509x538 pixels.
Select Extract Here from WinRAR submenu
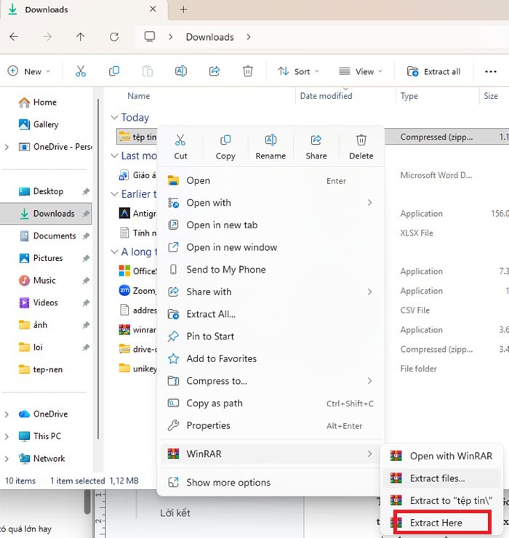coord(436,523)
